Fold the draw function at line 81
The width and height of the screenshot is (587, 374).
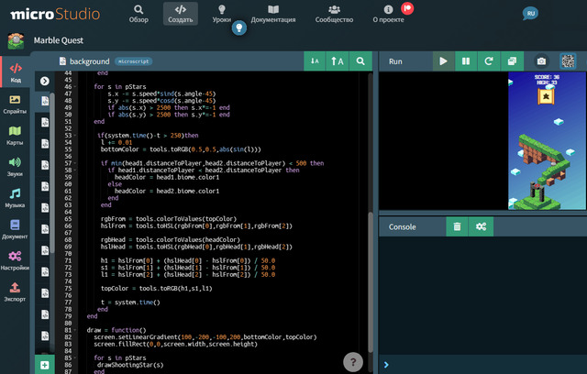(75, 330)
